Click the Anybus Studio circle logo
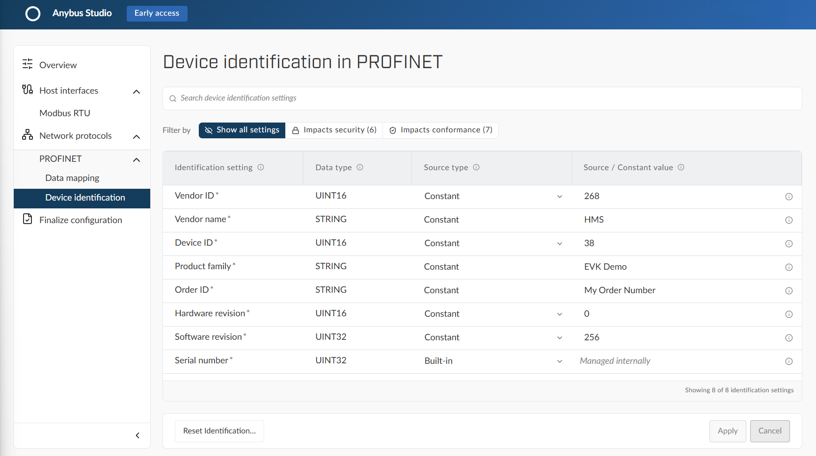Viewport: 816px width, 456px height. click(x=33, y=14)
